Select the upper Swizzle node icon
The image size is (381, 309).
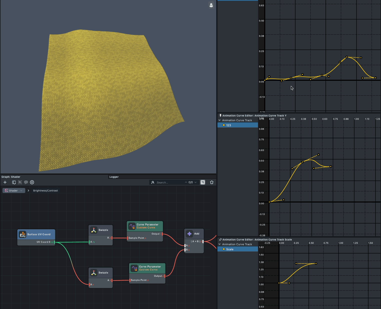click(94, 230)
